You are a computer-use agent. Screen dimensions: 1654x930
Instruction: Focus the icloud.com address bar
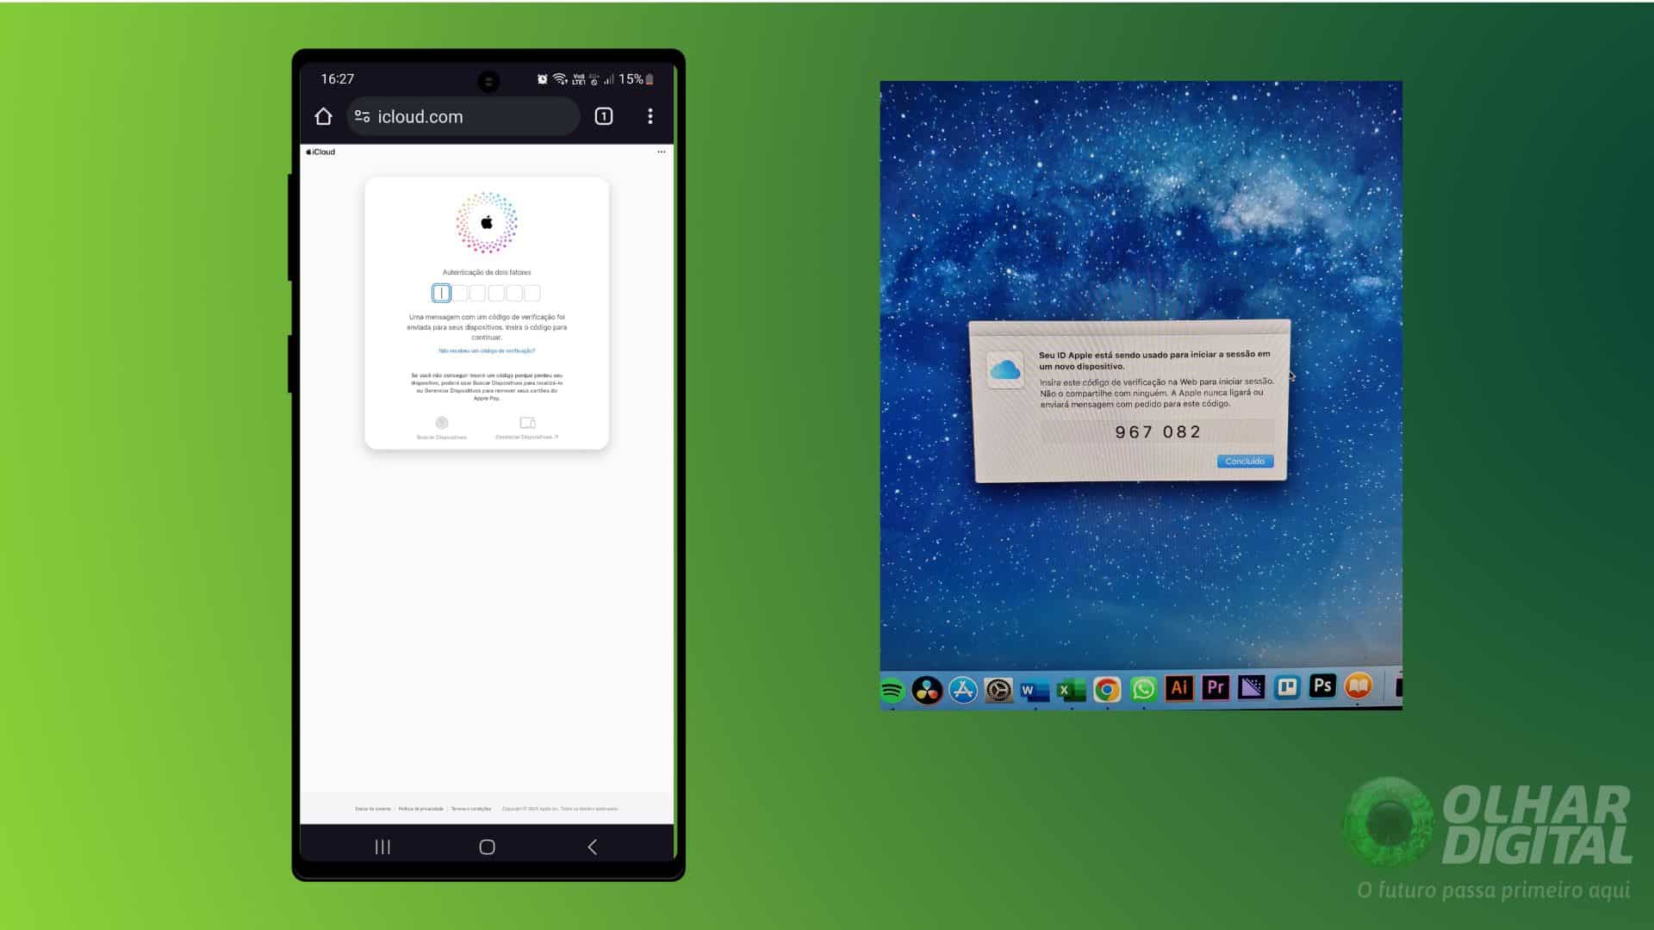tap(463, 116)
